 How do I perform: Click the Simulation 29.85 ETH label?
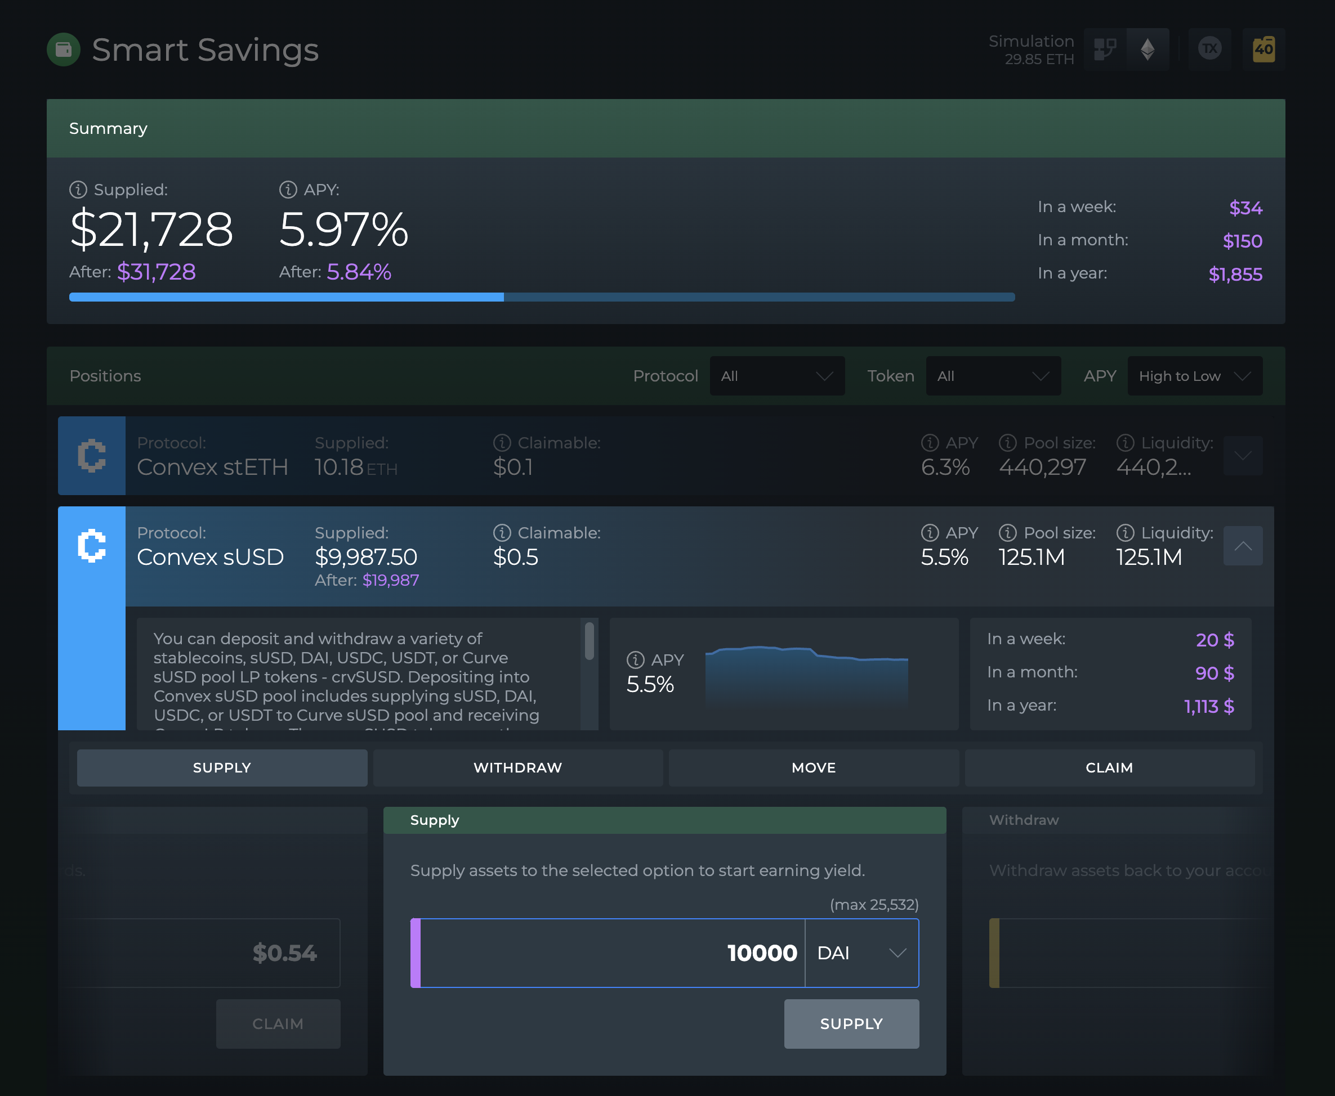click(1031, 50)
